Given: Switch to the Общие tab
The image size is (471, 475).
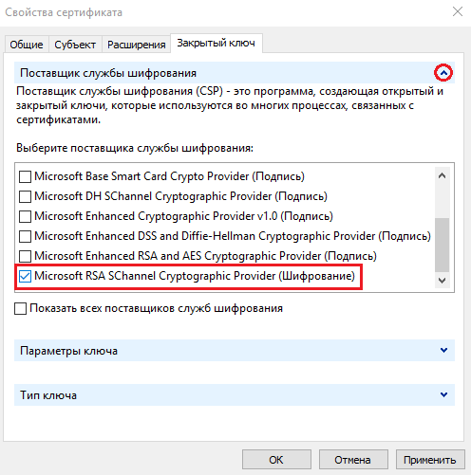Looking at the screenshot, I should pos(27,45).
